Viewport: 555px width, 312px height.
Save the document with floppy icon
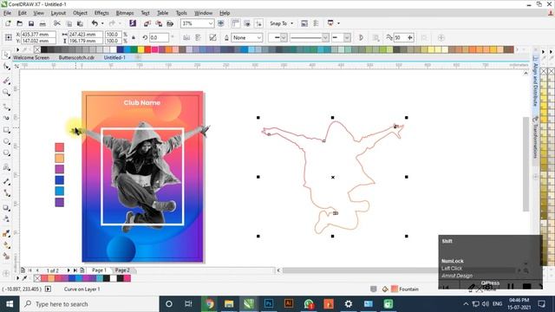pyautogui.click(x=31, y=23)
